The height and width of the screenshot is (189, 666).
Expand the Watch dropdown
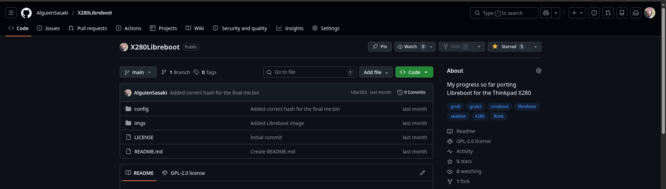(x=415, y=47)
